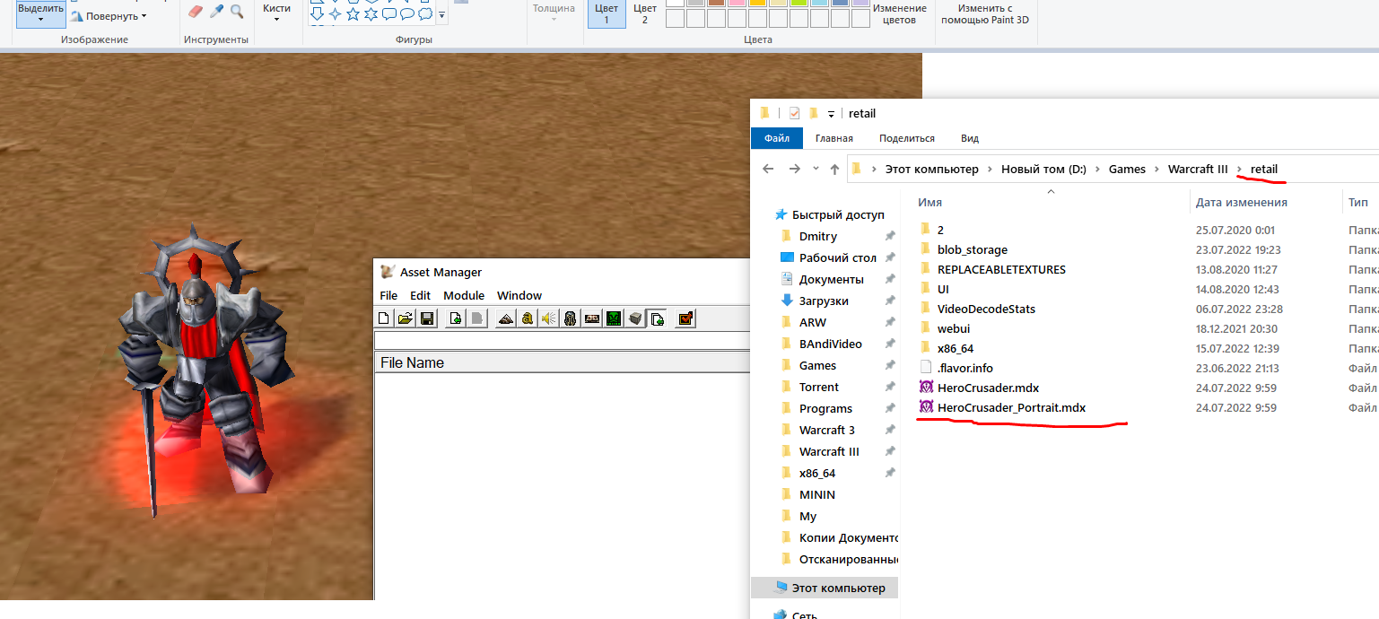
Task: Pick the oval callout shape in Paint
Action: [x=407, y=13]
